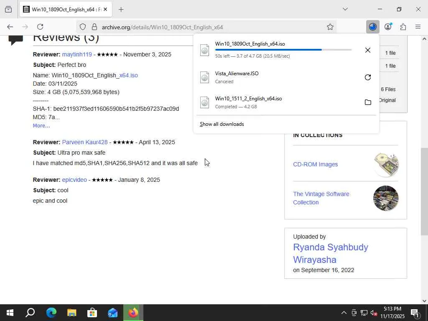Click the scrollbar up arrow
The height and width of the screenshot is (321, 428).
pos(424,39)
